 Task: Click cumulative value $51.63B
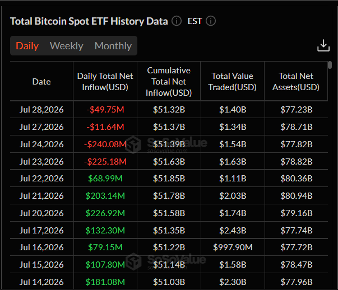pos(169,161)
